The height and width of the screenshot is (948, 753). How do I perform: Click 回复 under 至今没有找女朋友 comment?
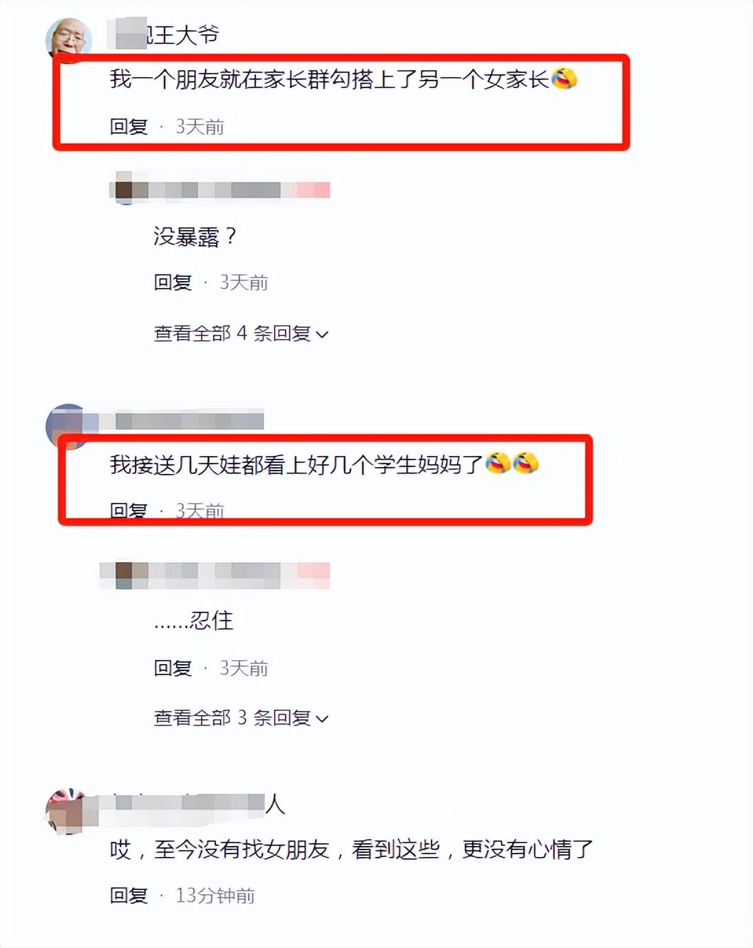tap(129, 896)
